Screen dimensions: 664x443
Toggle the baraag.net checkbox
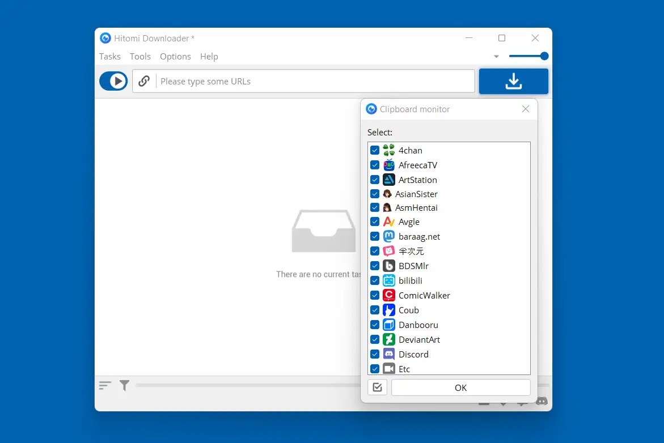(x=375, y=237)
